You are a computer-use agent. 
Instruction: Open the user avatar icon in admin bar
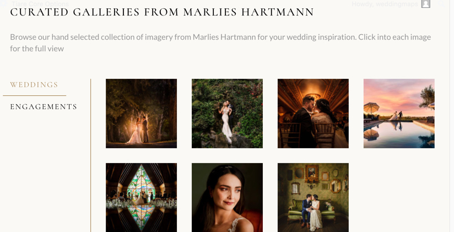tap(425, 4)
